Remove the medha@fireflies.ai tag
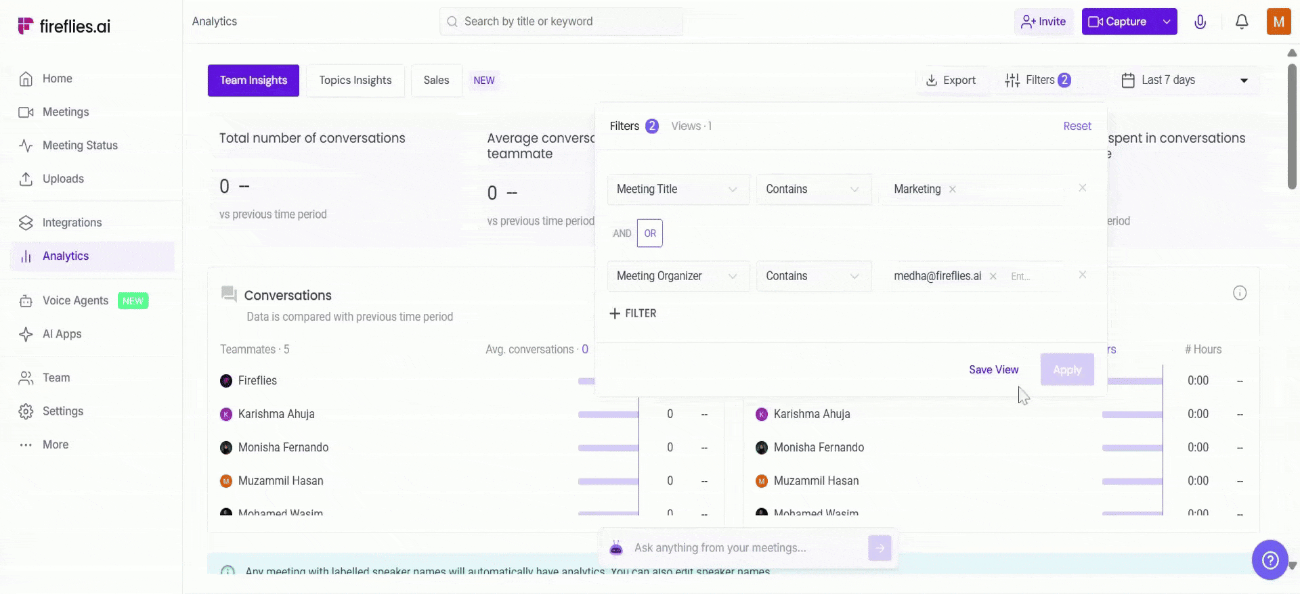The image size is (1300, 594). tap(993, 276)
